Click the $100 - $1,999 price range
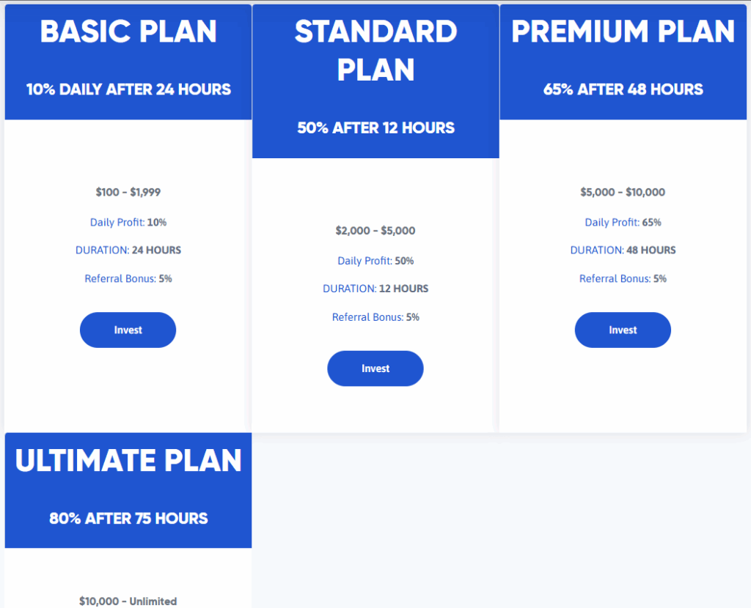Screen dimensions: 751x608 128,193
